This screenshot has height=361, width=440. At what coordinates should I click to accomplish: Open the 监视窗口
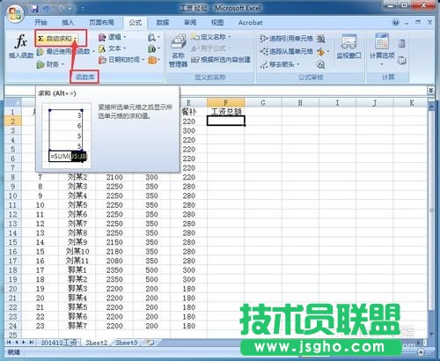point(348,47)
